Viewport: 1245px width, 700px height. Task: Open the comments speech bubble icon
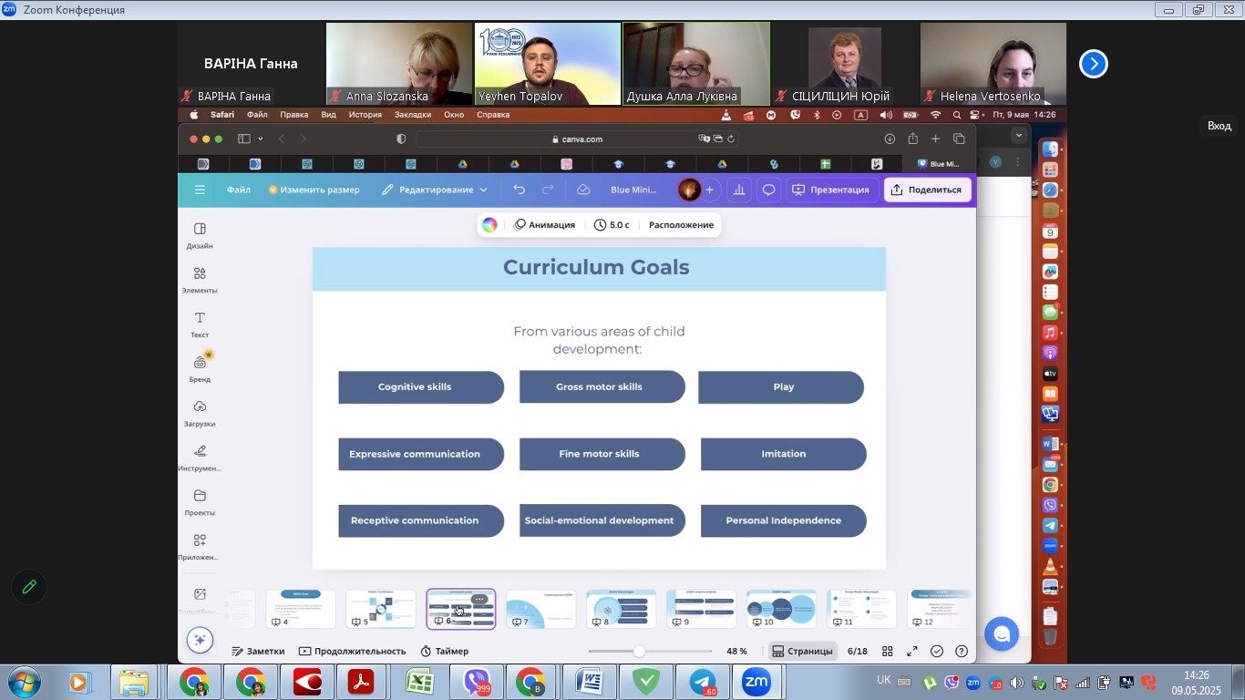tap(768, 190)
